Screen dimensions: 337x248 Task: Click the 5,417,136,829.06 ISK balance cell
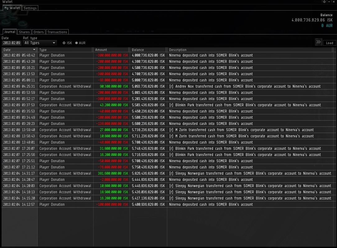click(148, 199)
